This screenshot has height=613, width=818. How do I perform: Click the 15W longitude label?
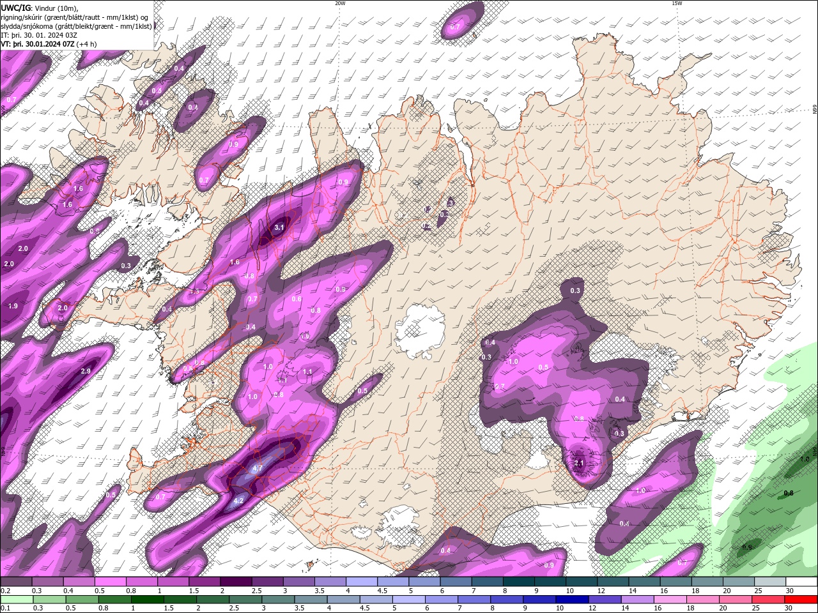(677, 3)
